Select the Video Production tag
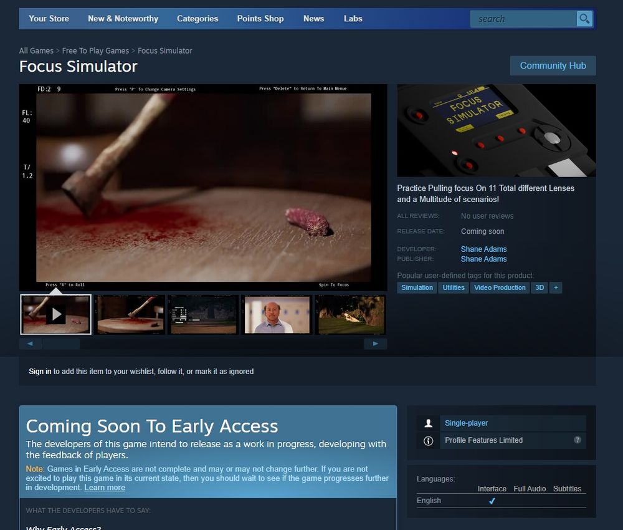 tap(500, 287)
